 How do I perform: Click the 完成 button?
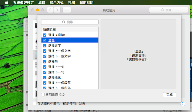[x=169, y=95]
